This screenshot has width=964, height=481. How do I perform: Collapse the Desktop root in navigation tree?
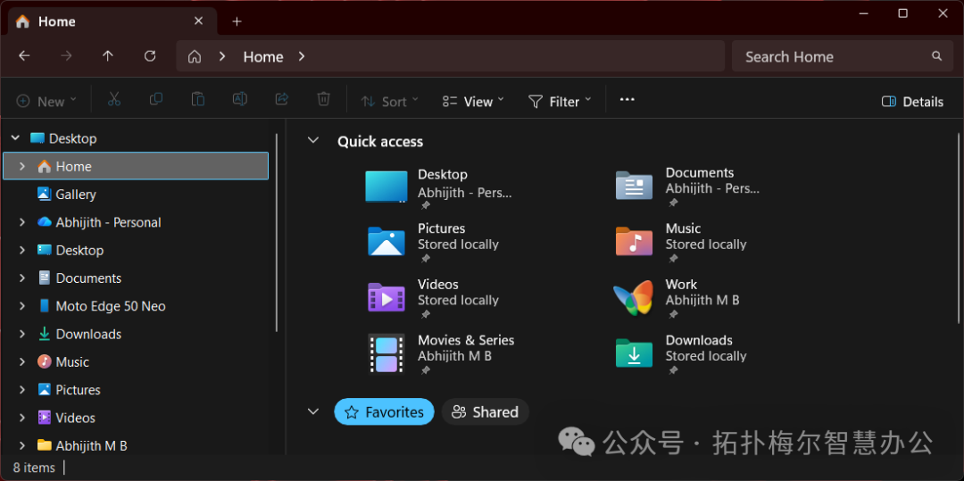tap(15, 138)
